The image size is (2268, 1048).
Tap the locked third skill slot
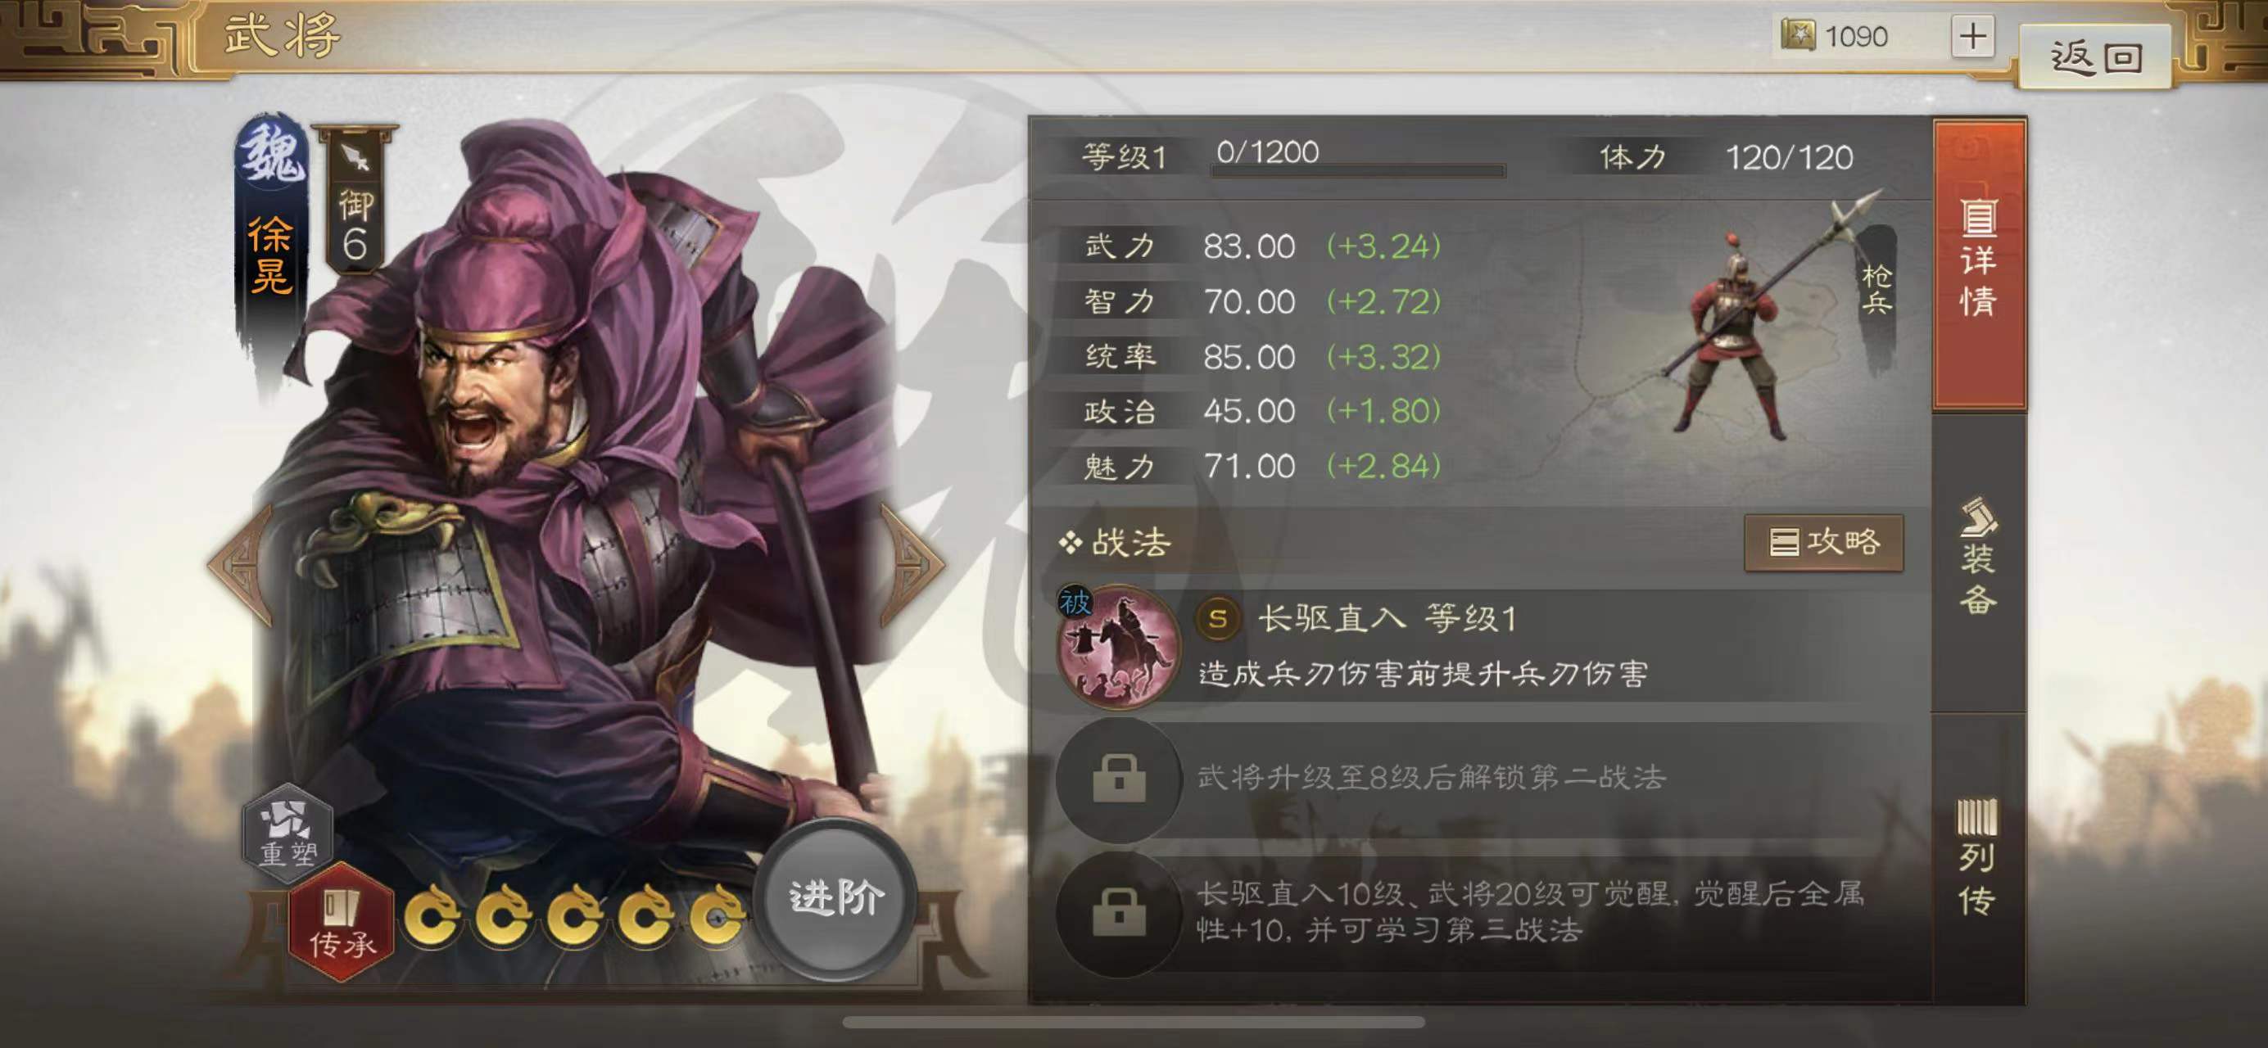(x=1118, y=911)
